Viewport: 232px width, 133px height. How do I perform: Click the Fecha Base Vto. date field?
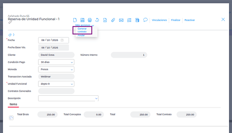(x=54, y=48)
